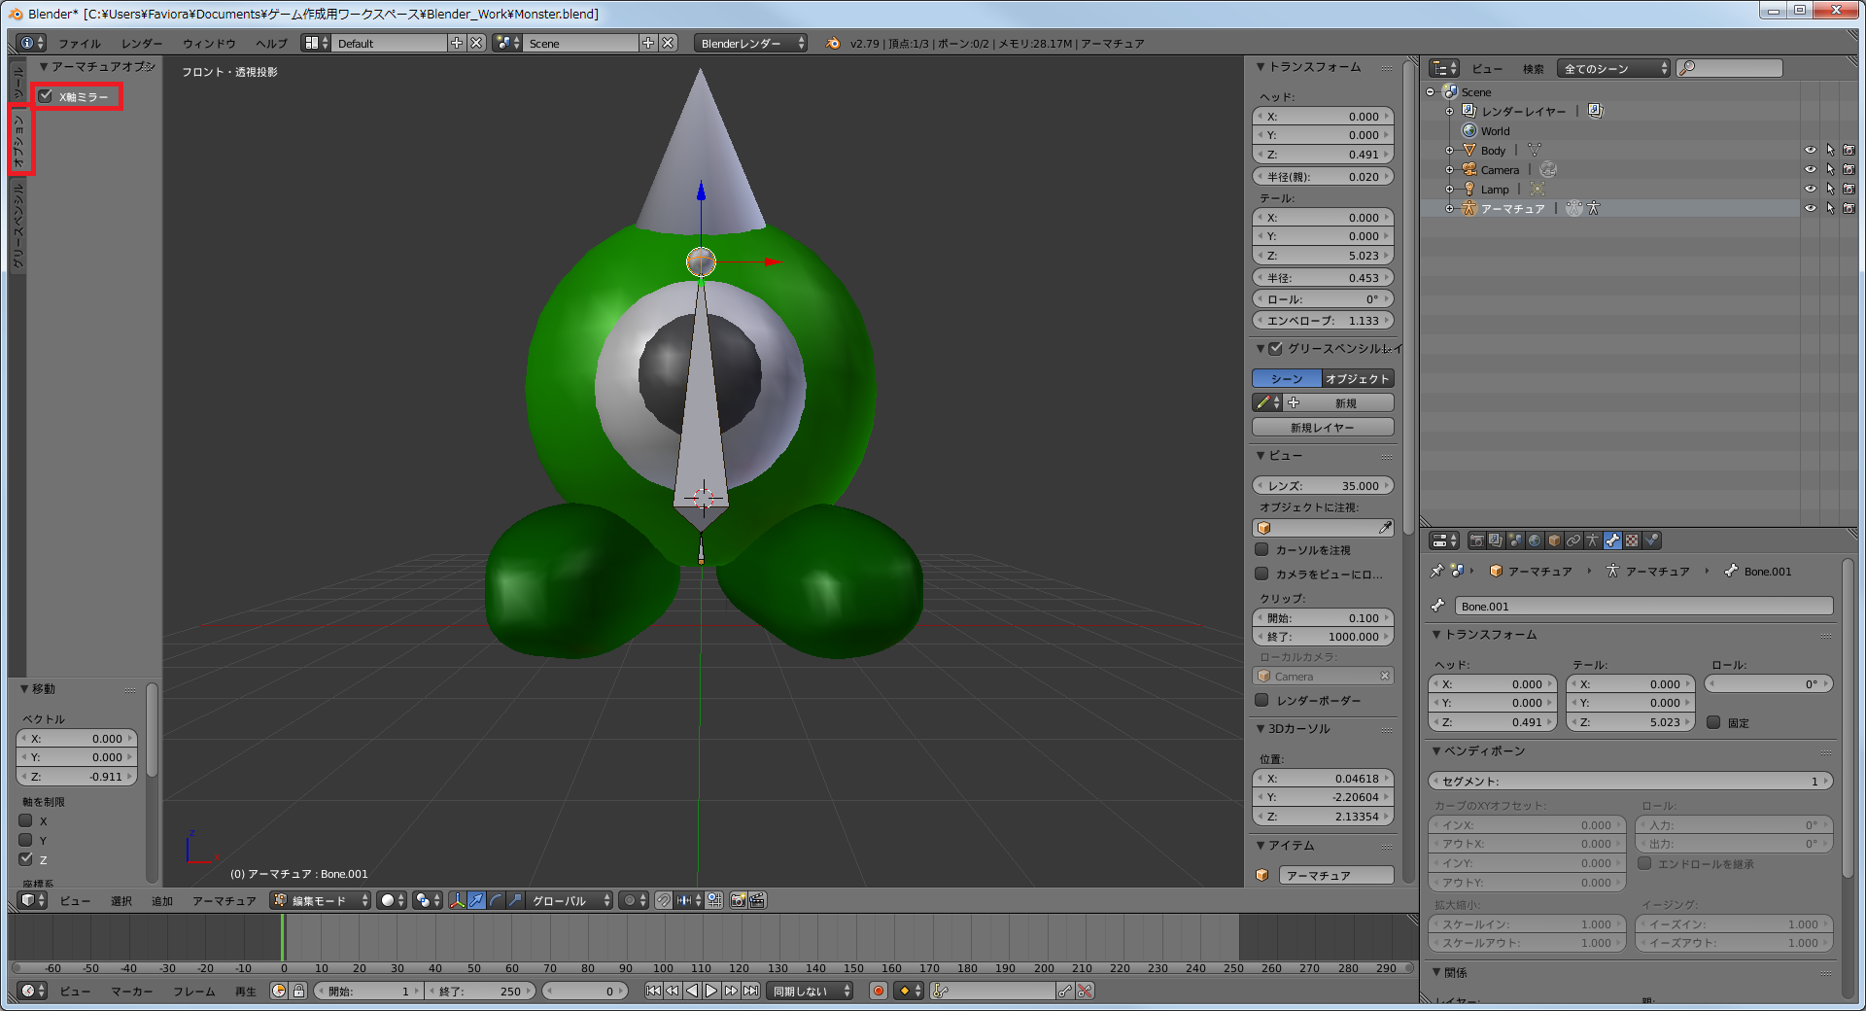Click play animation in reverse button
The height and width of the screenshot is (1011, 1866).
(x=692, y=991)
